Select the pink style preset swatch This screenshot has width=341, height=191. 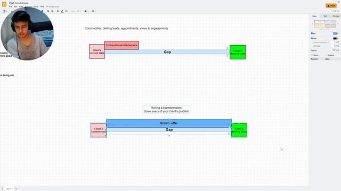pyautogui.click(x=328, y=26)
